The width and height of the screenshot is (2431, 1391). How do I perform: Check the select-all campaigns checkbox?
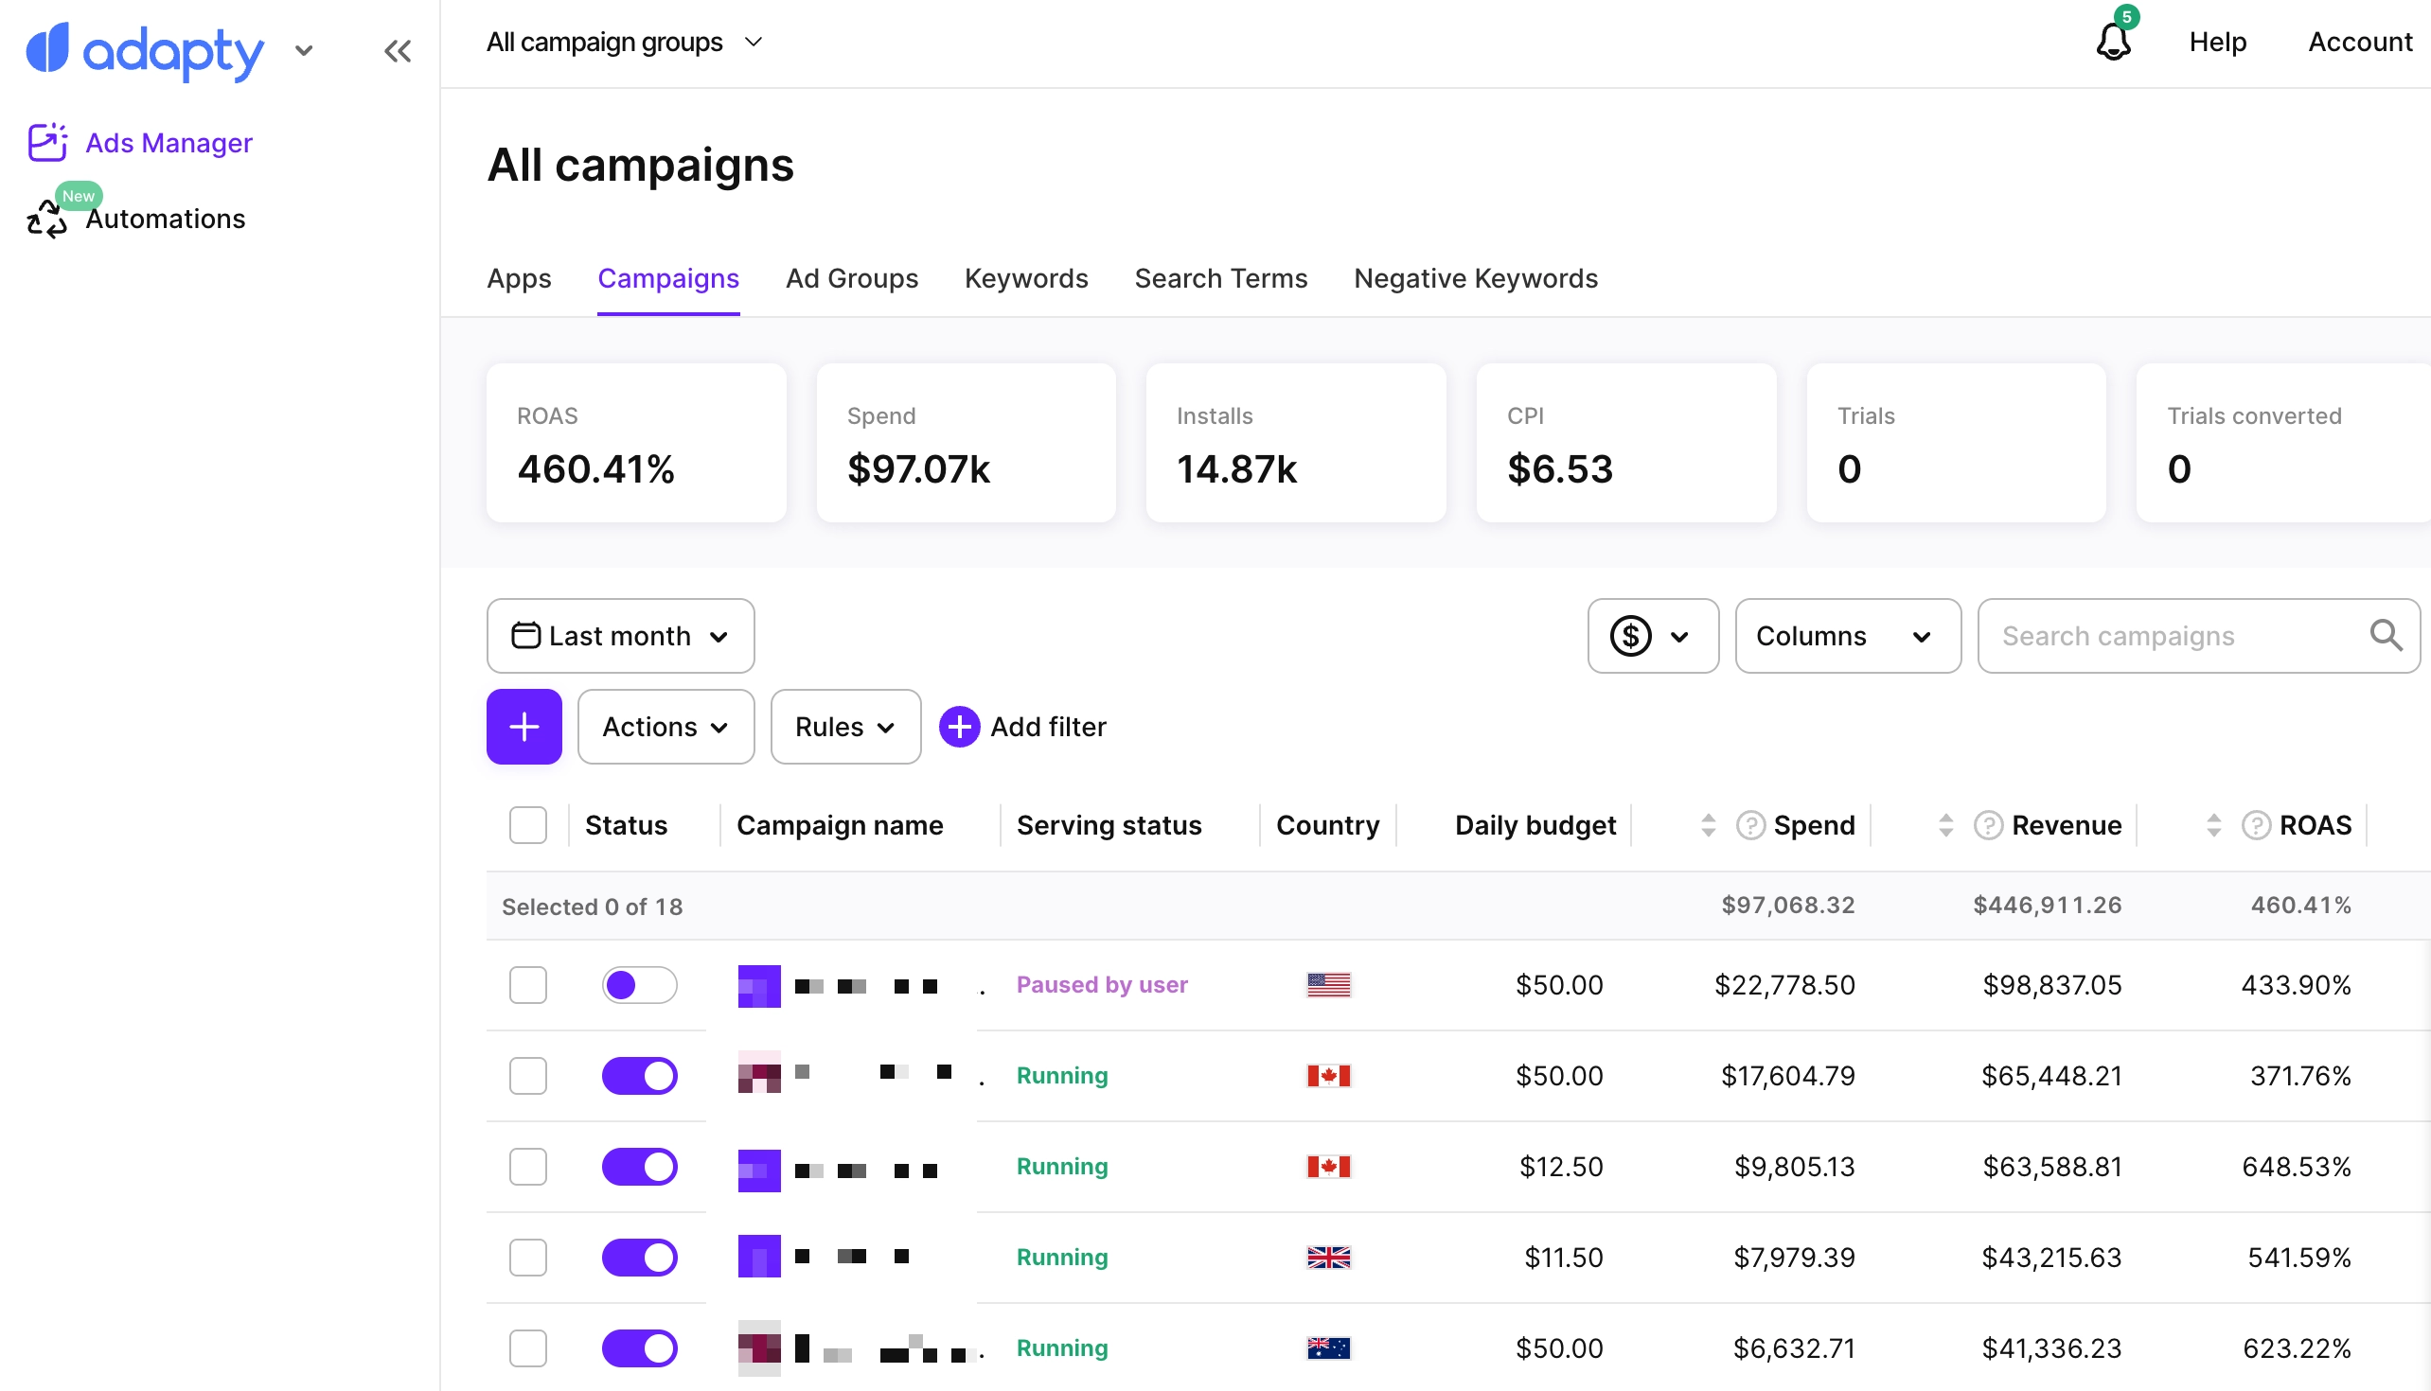[527, 825]
